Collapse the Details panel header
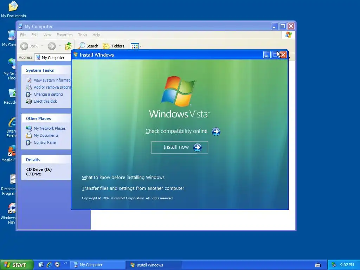 46,160
